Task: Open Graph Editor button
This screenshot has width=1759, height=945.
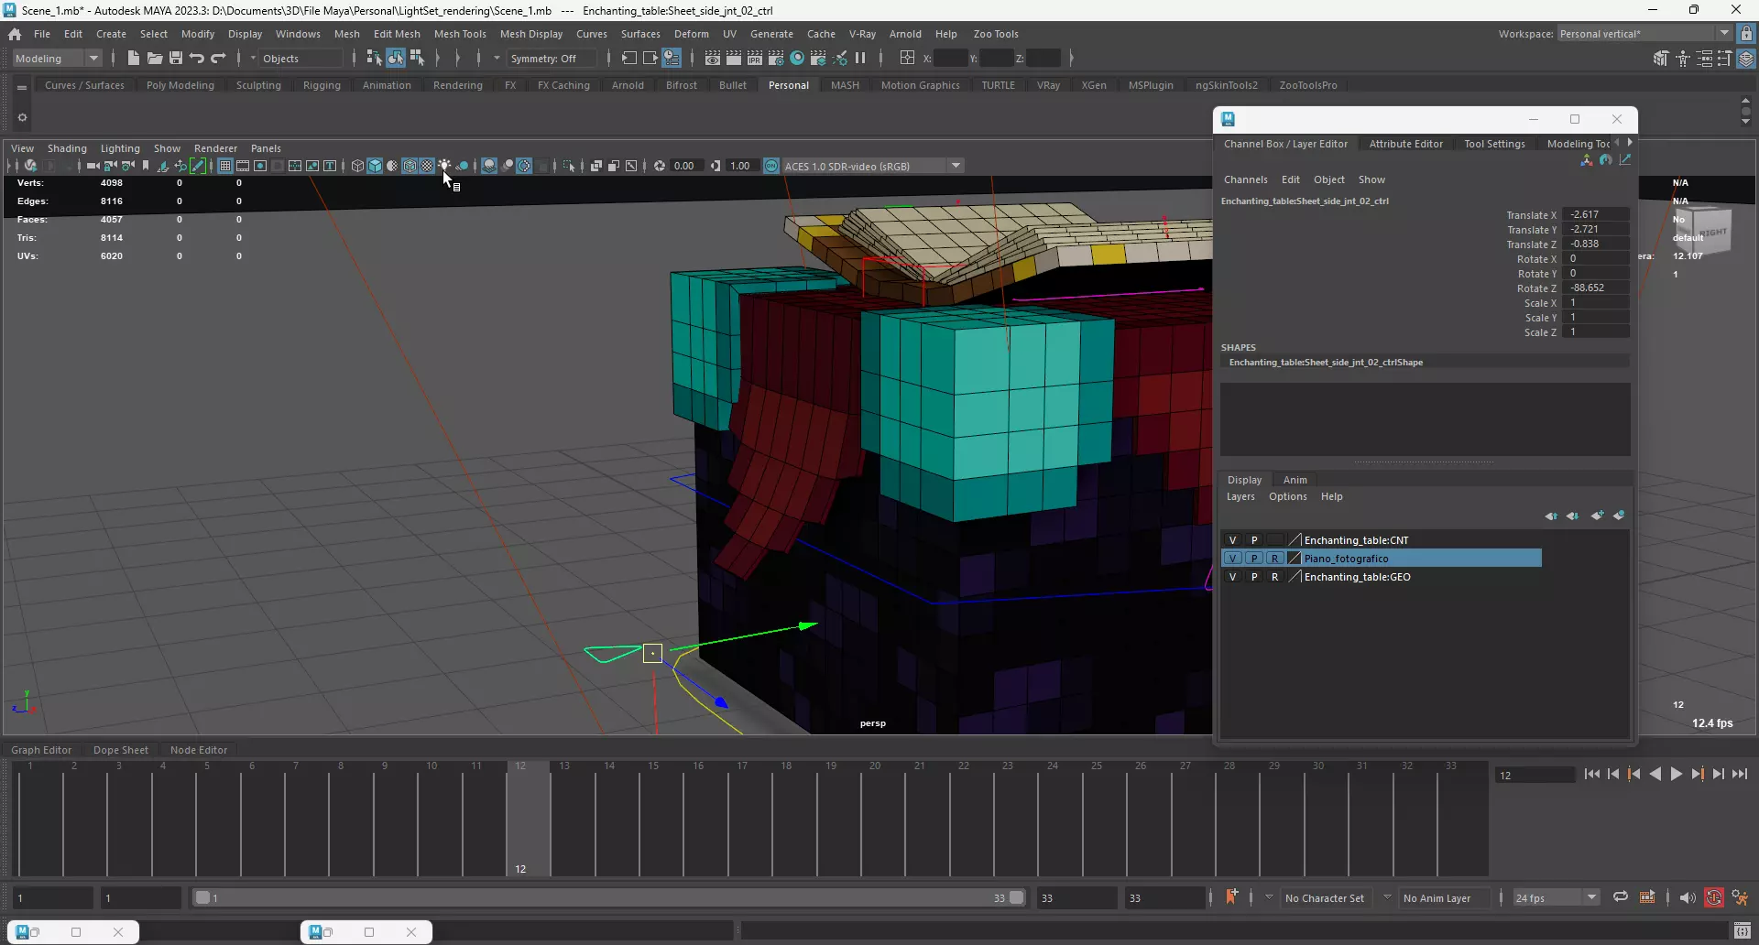Action: (41, 750)
